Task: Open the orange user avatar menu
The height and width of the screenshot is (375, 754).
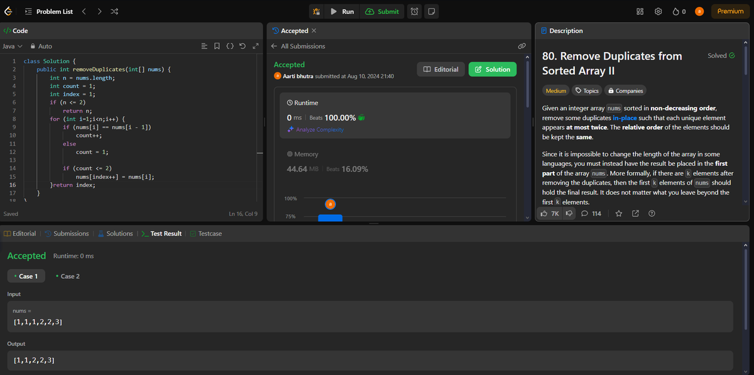Action: pyautogui.click(x=699, y=11)
